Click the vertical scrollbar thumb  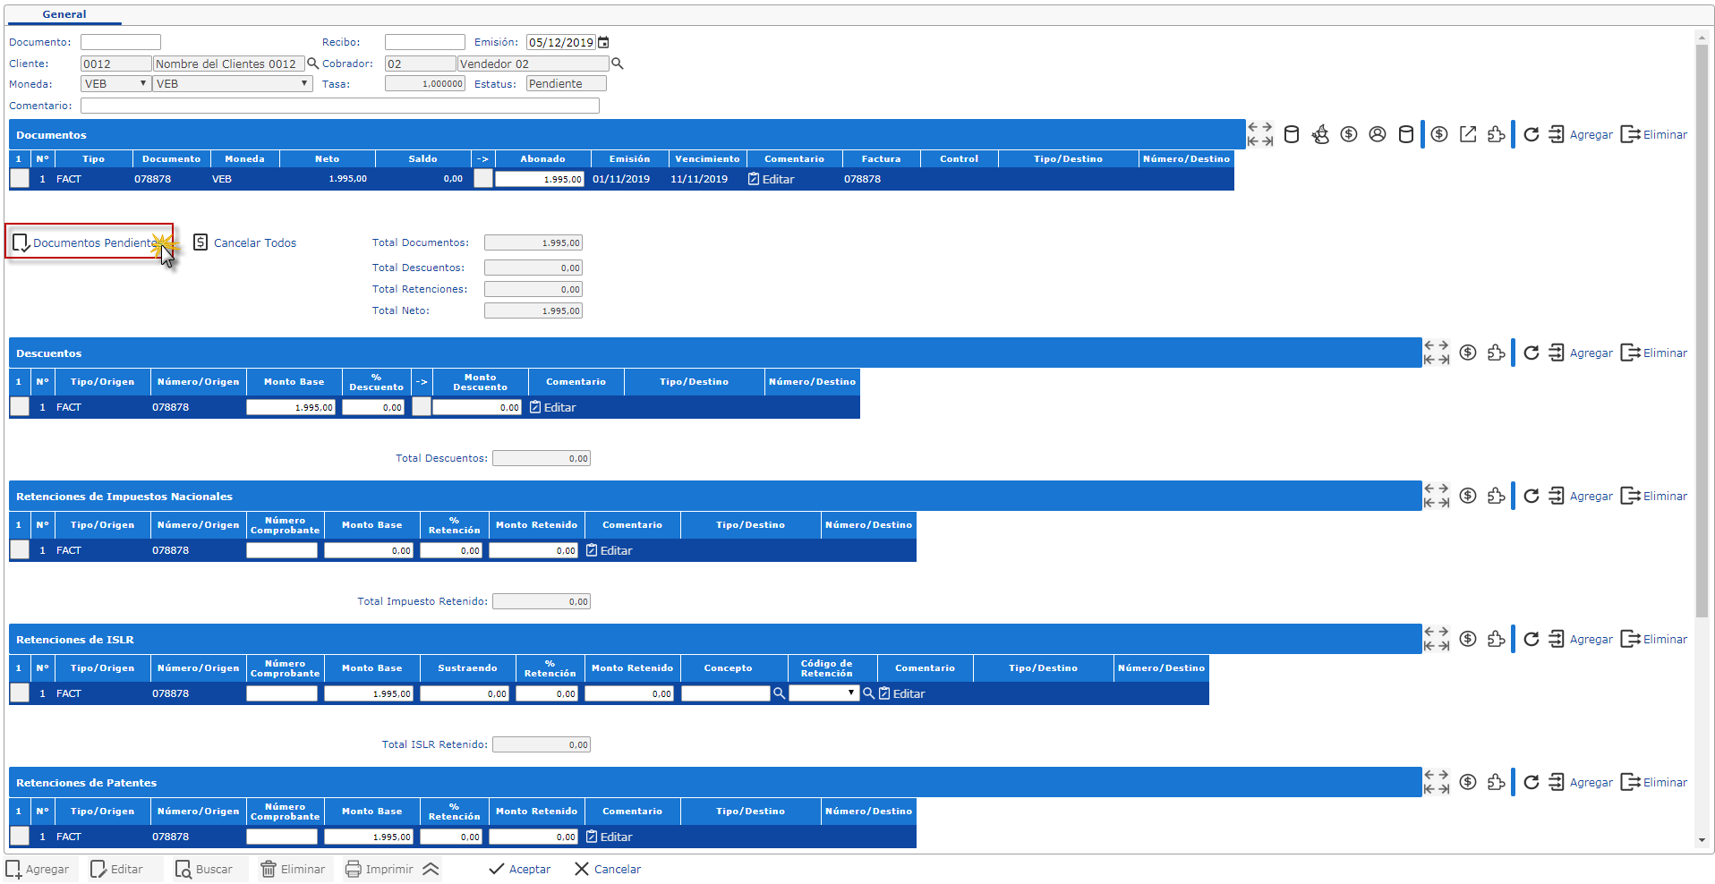1702,329
